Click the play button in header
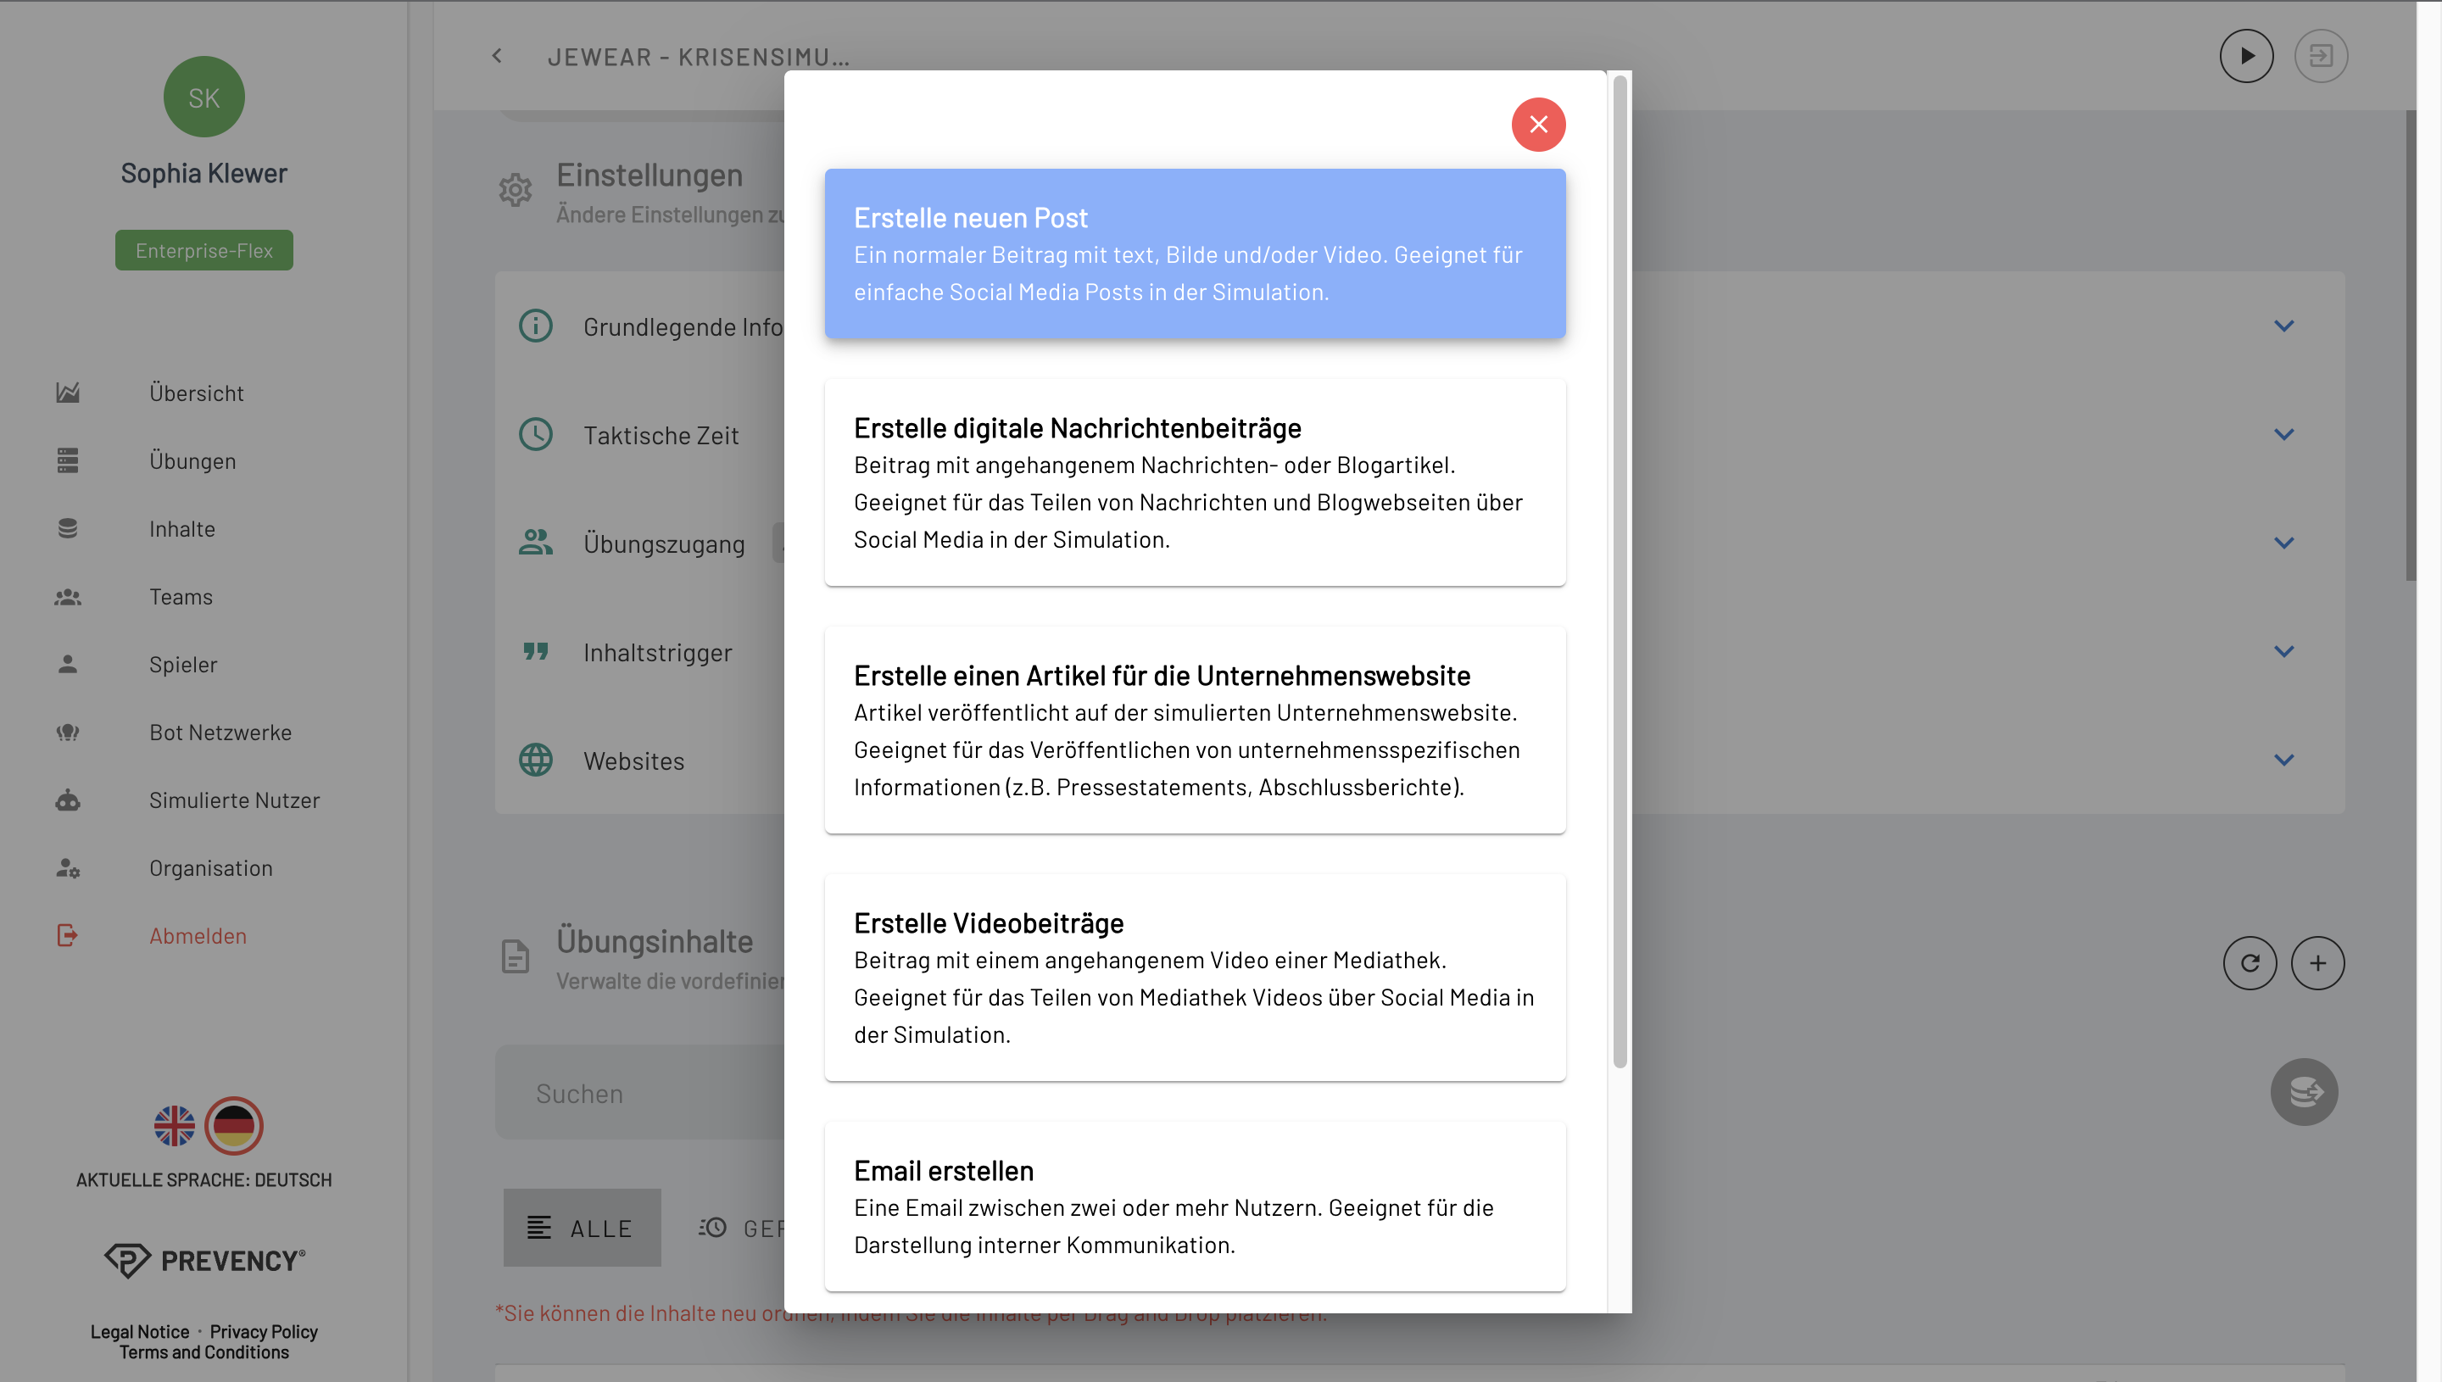Image resolution: width=2442 pixels, height=1382 pixels. pyautogui.click(x=2245, y=56)
